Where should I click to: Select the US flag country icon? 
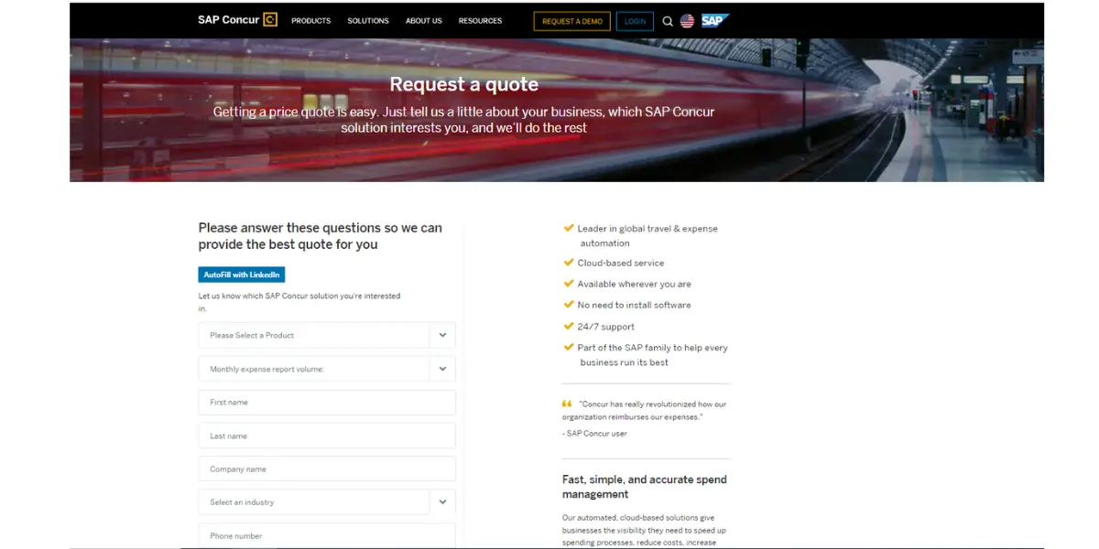(687, 21)
